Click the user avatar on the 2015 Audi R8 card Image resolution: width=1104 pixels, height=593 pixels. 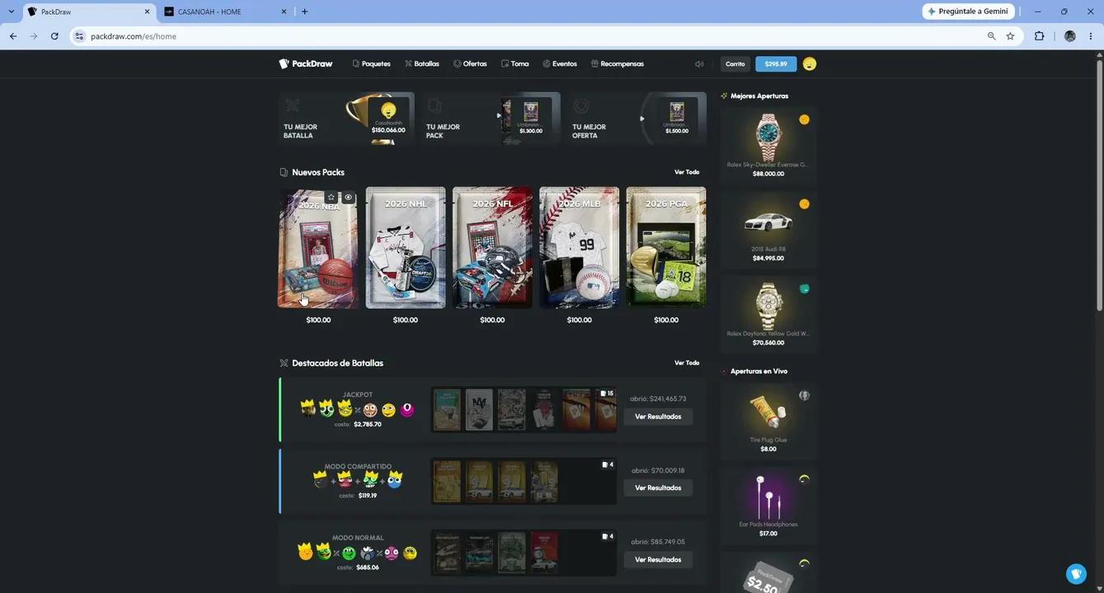click(804, 204)
